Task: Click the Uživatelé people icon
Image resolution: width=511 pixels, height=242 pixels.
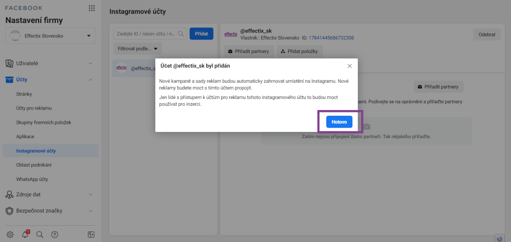Action: tap(10, 63)
